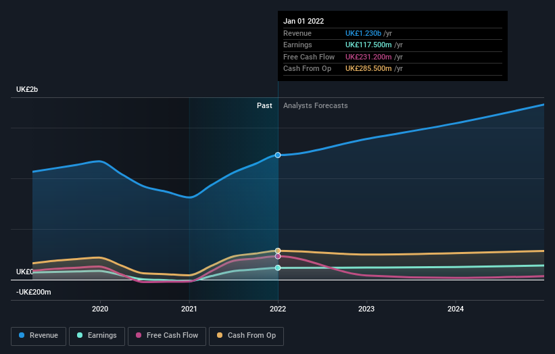Select the 2023 x-axis label
555x354 pixels.
coord(366,309)
